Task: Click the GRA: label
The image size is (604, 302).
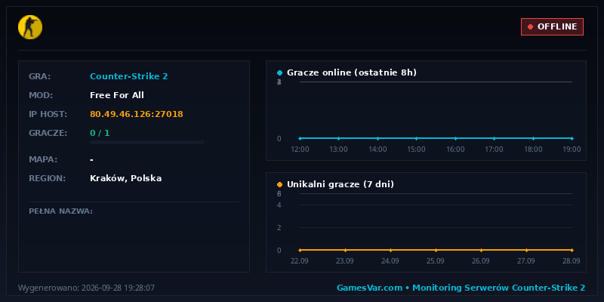Action: [x=40, y=76]
